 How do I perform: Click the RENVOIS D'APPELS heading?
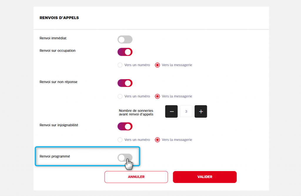pos(59,18)
